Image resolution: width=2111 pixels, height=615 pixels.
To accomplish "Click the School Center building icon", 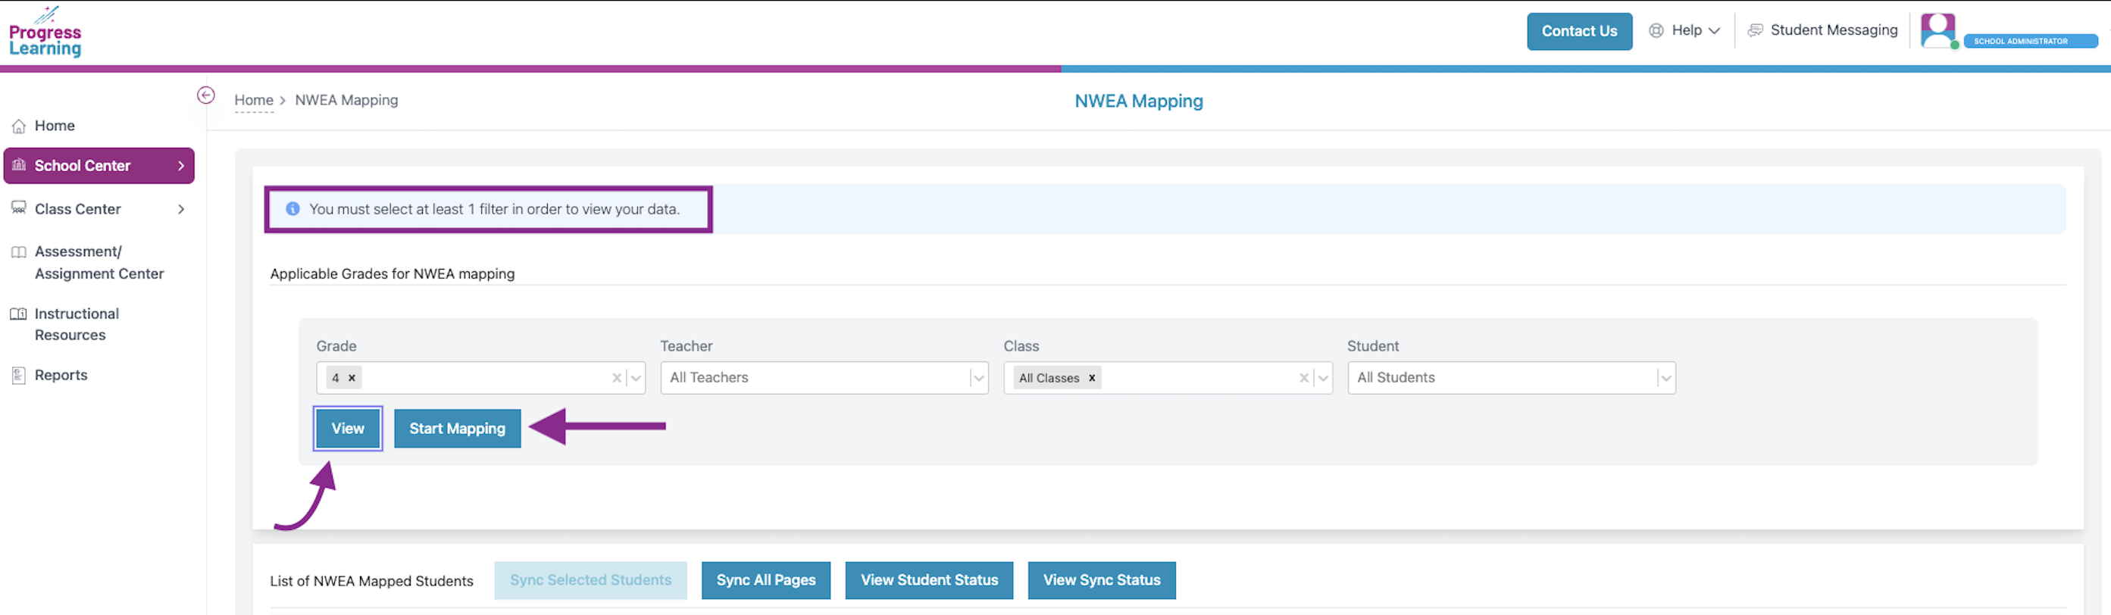I will pyautogui.click(x=19, y=164).
